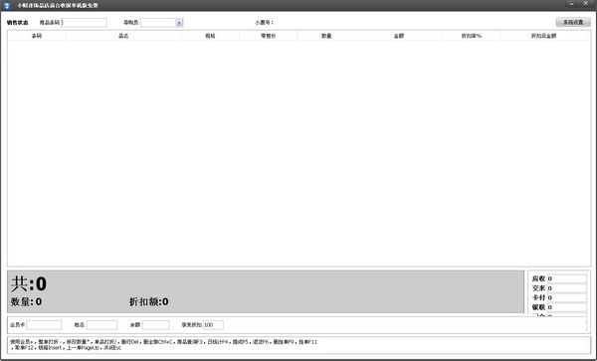Click the 小票号 label
597x361 pixels.
(264, 23)
